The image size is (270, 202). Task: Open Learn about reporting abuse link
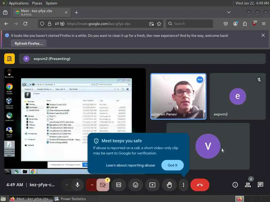point(130,165)
